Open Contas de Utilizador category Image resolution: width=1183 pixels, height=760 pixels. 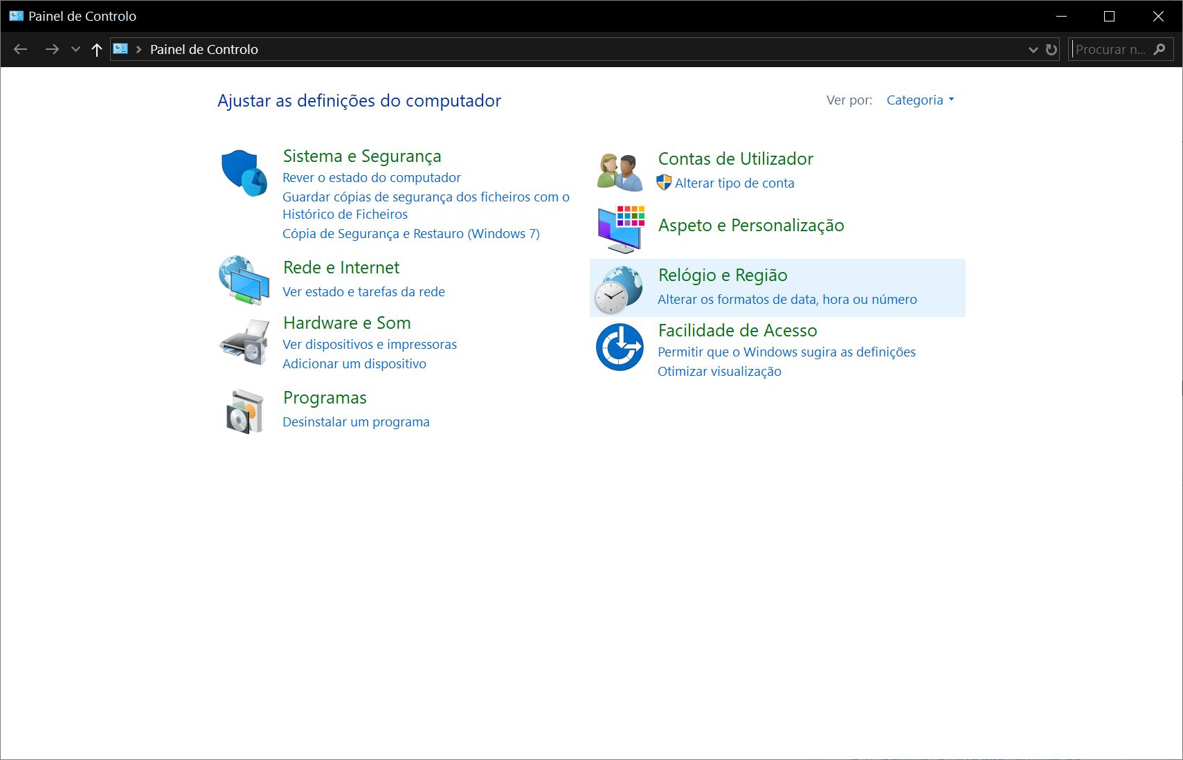click(x=736, y=159)
